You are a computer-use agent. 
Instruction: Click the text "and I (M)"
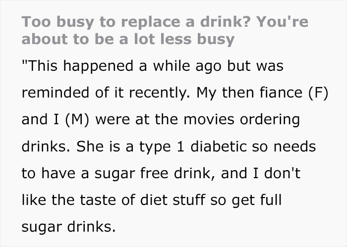click(56, 119)
